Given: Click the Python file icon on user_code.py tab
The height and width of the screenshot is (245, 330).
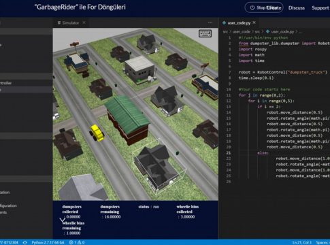Looking at the screenshot, I should [x=225, y=23].
